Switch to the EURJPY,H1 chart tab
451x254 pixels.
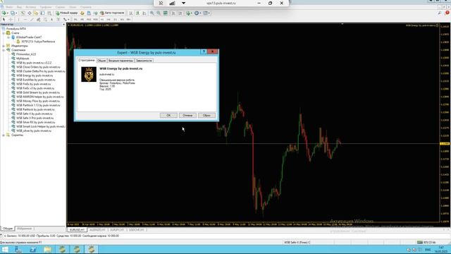(117, 230)
